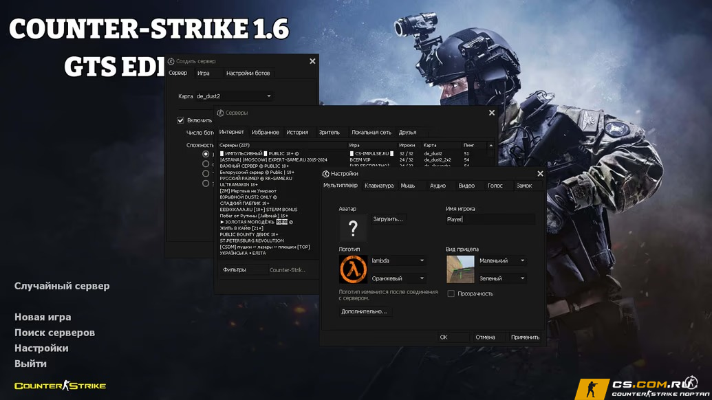712x400 pixels.
Task: Open the Карта de_dust2 dropdown
Action: pos(234,96)
